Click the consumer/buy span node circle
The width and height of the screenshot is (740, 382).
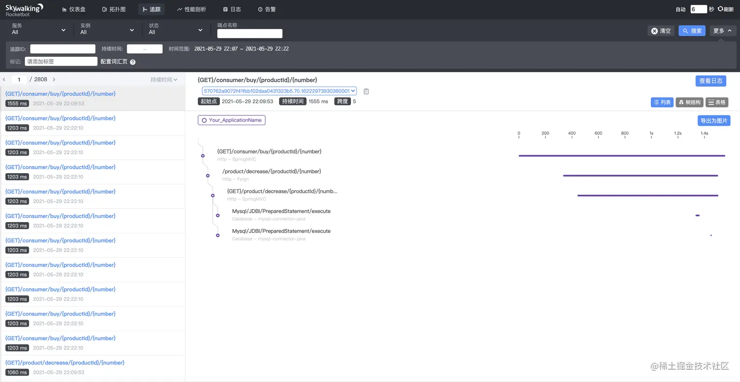(x=203, y=156)
